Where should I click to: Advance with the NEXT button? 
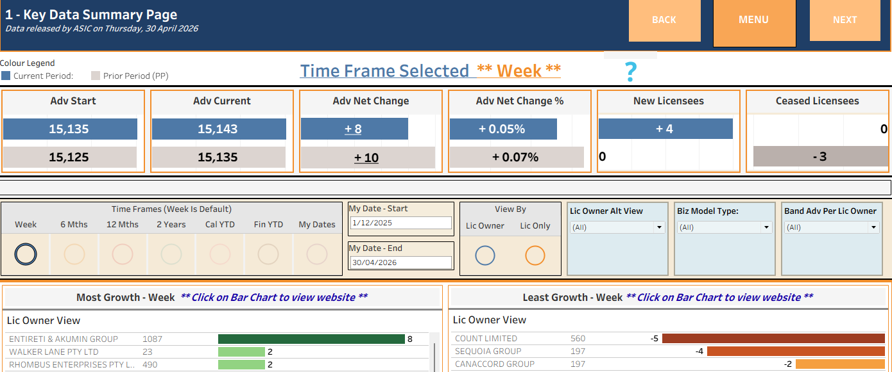845,20
